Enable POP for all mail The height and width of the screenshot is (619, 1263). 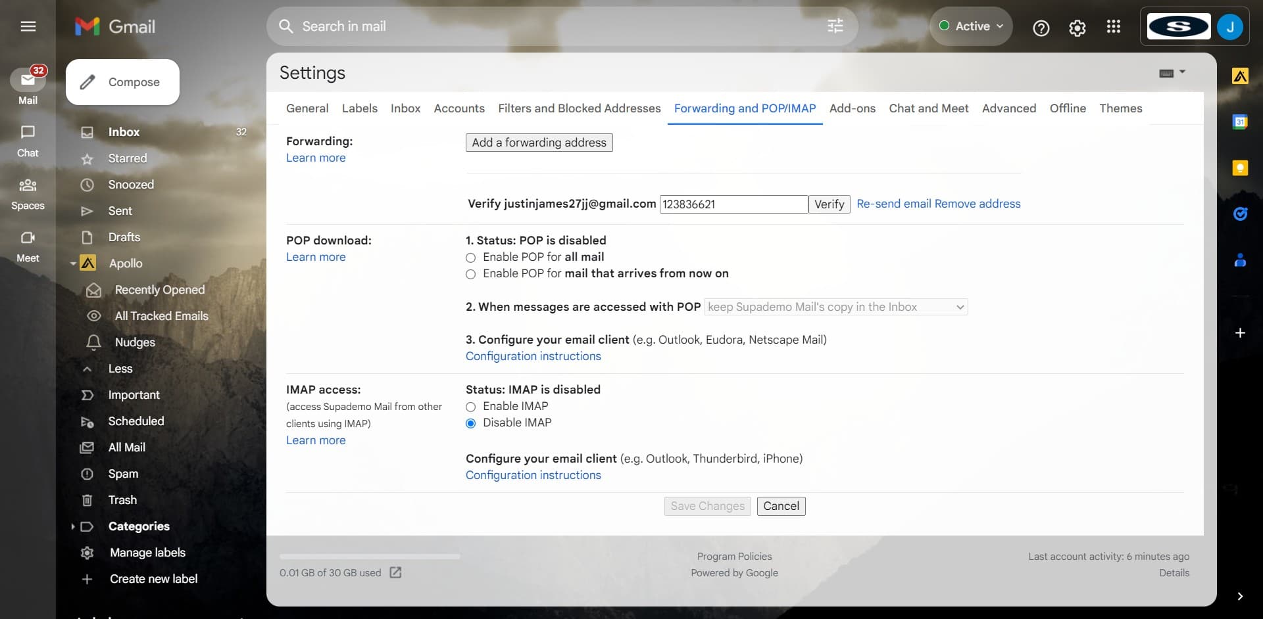pos(470,258)
